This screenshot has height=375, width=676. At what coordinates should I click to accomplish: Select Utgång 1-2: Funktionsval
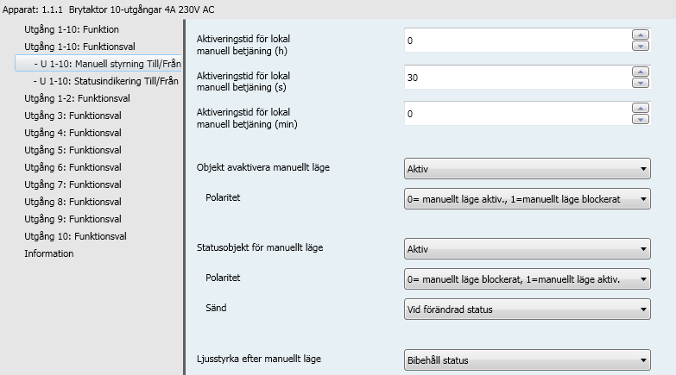pyautogui.click(x=77, y=98)
